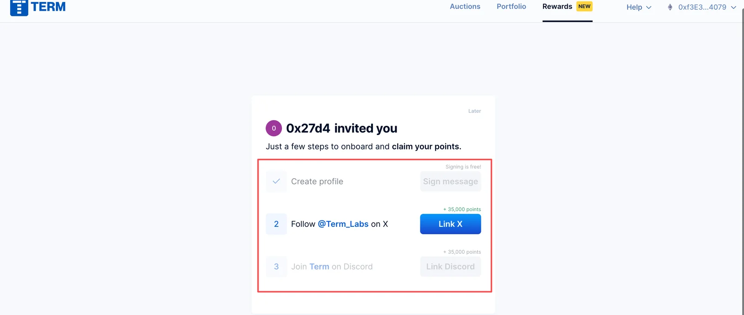Viewport: 744px width, 315px height.
Task: Select the step 2 number badge
Action: point(276,224)
